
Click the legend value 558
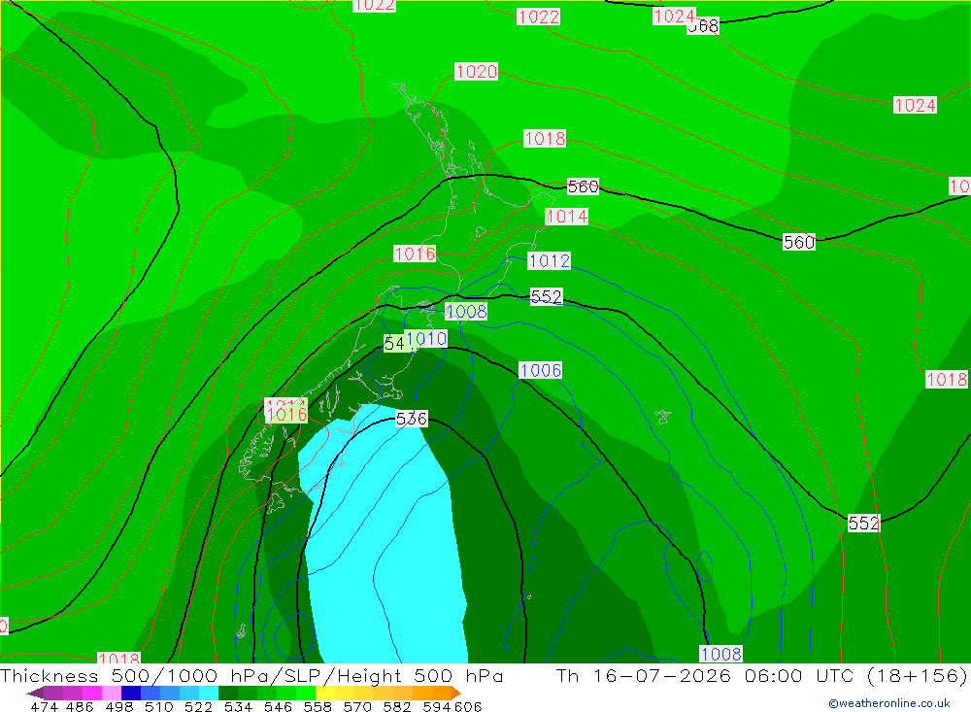[x=318, y=706]
